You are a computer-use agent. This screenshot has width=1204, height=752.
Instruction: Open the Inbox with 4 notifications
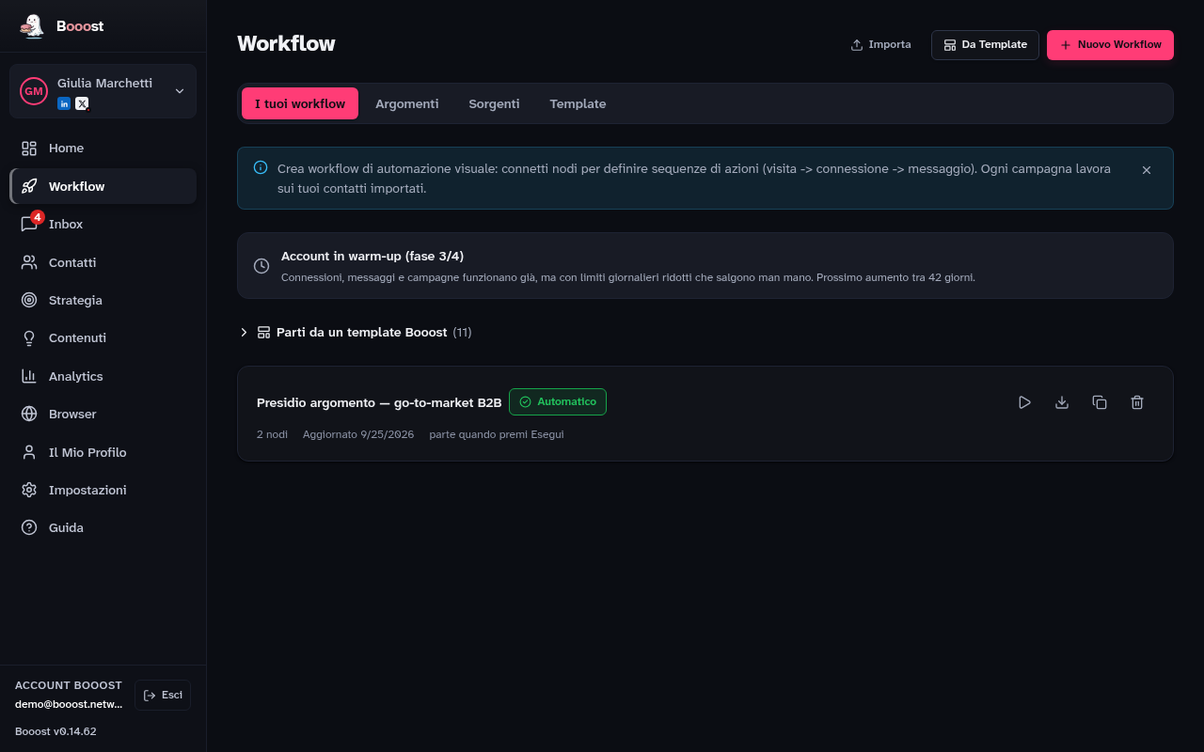103,225
